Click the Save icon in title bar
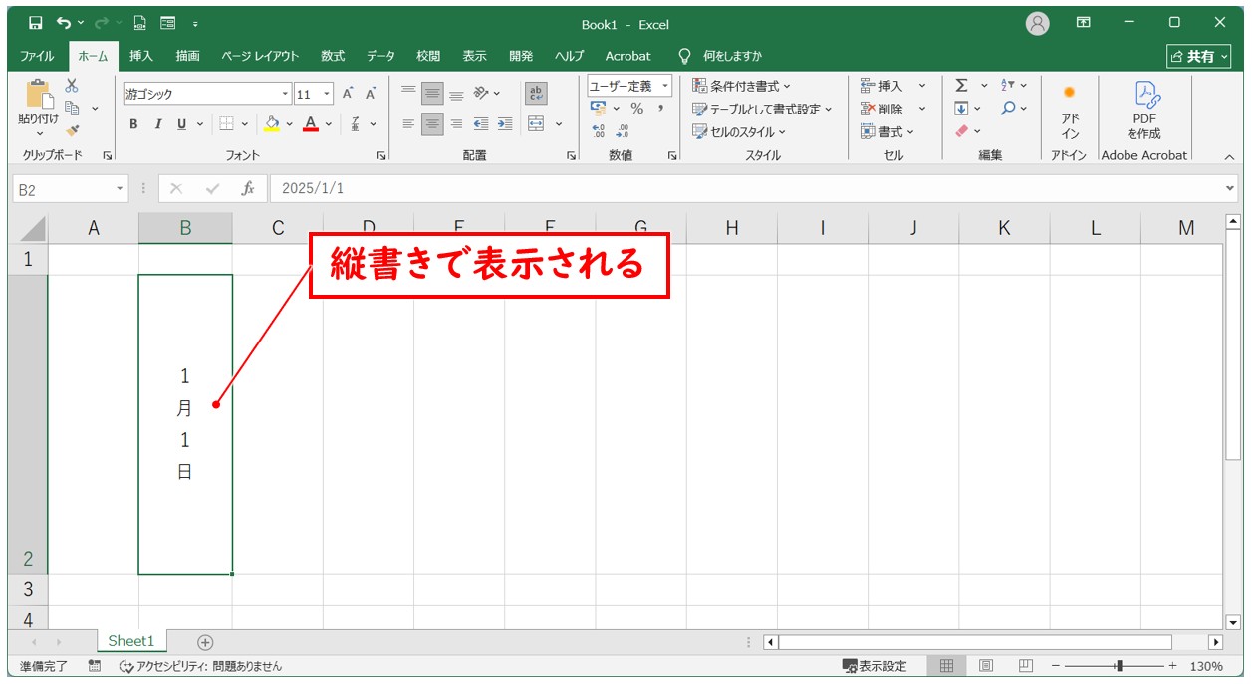The width and height of the screenshot is (1252, 684). click(x=36, y=23)
